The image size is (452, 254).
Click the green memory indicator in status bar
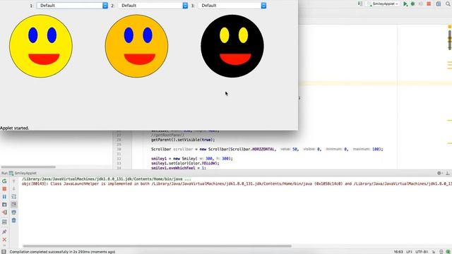pos(448,252)
